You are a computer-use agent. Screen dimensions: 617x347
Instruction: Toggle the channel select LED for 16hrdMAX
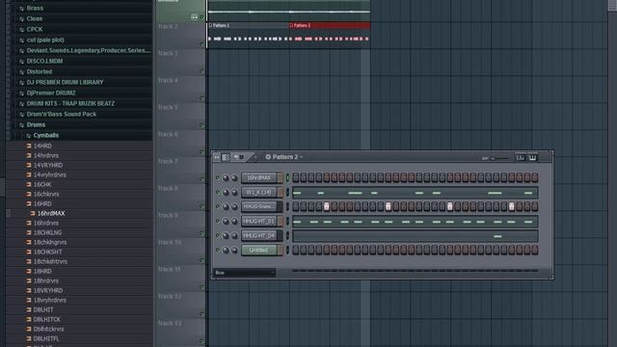tap(287, 177)
